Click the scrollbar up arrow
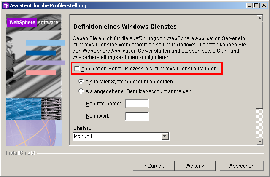Viewport: 270px width, 177px height. (x=260, y=18)
